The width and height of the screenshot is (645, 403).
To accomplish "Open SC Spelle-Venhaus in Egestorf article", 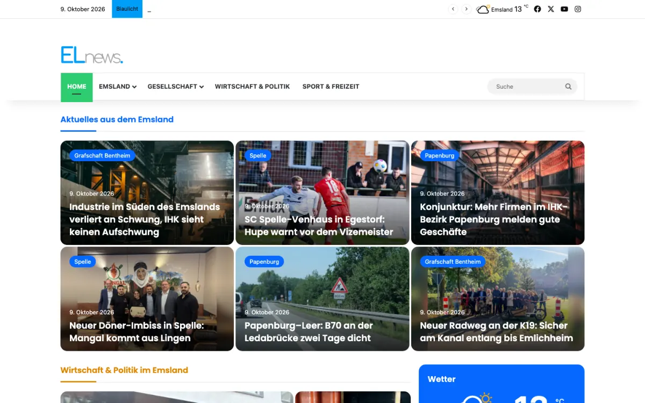I will 319,226.
